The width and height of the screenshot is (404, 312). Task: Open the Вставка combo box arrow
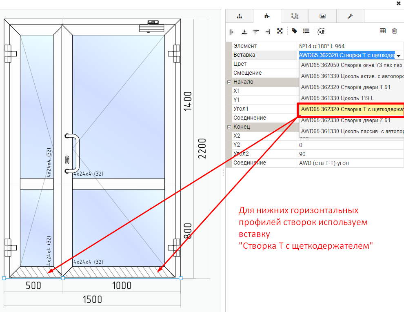[x=399, y=56]
